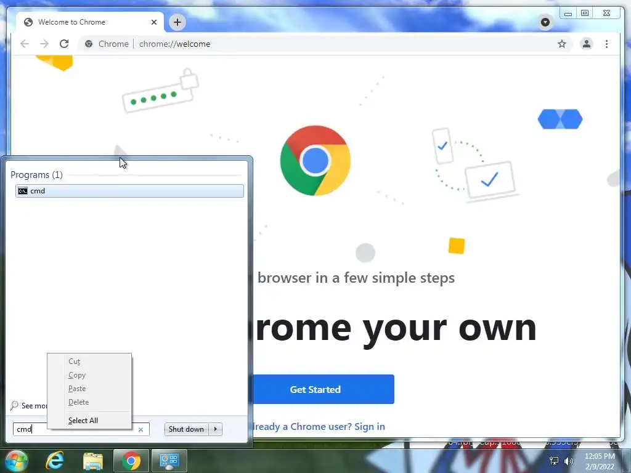Open a new tab with the plus button
This screenshot has width=631, height=473.
click(177, 22)
